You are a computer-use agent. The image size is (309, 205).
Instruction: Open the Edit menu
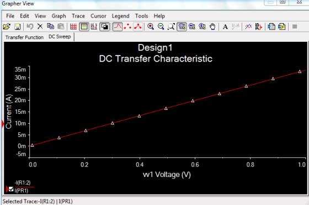(x=24, y=16)
